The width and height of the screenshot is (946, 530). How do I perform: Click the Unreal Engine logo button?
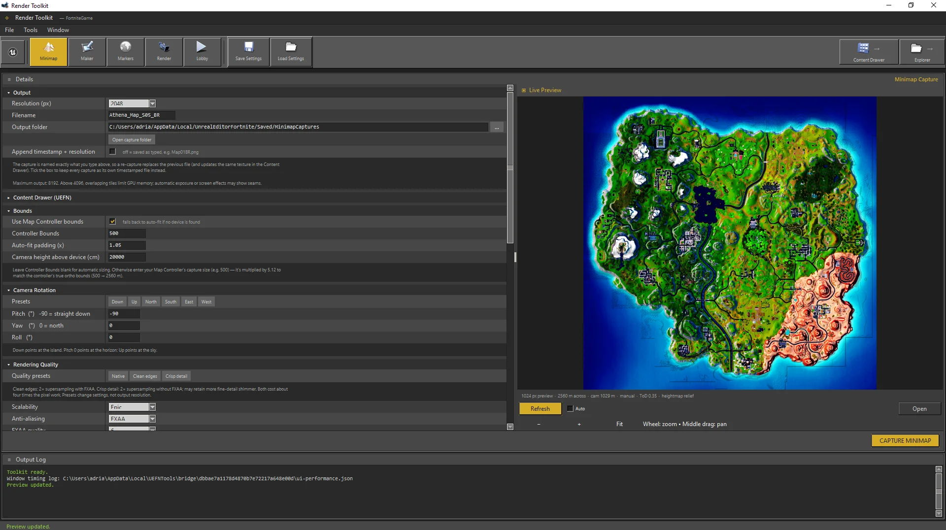pyautogui.click(x=13, y=52)
